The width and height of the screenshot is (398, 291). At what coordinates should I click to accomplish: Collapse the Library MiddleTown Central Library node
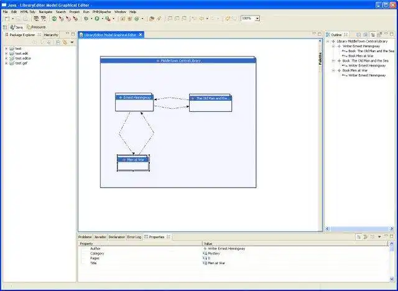[x=328, y=42]
